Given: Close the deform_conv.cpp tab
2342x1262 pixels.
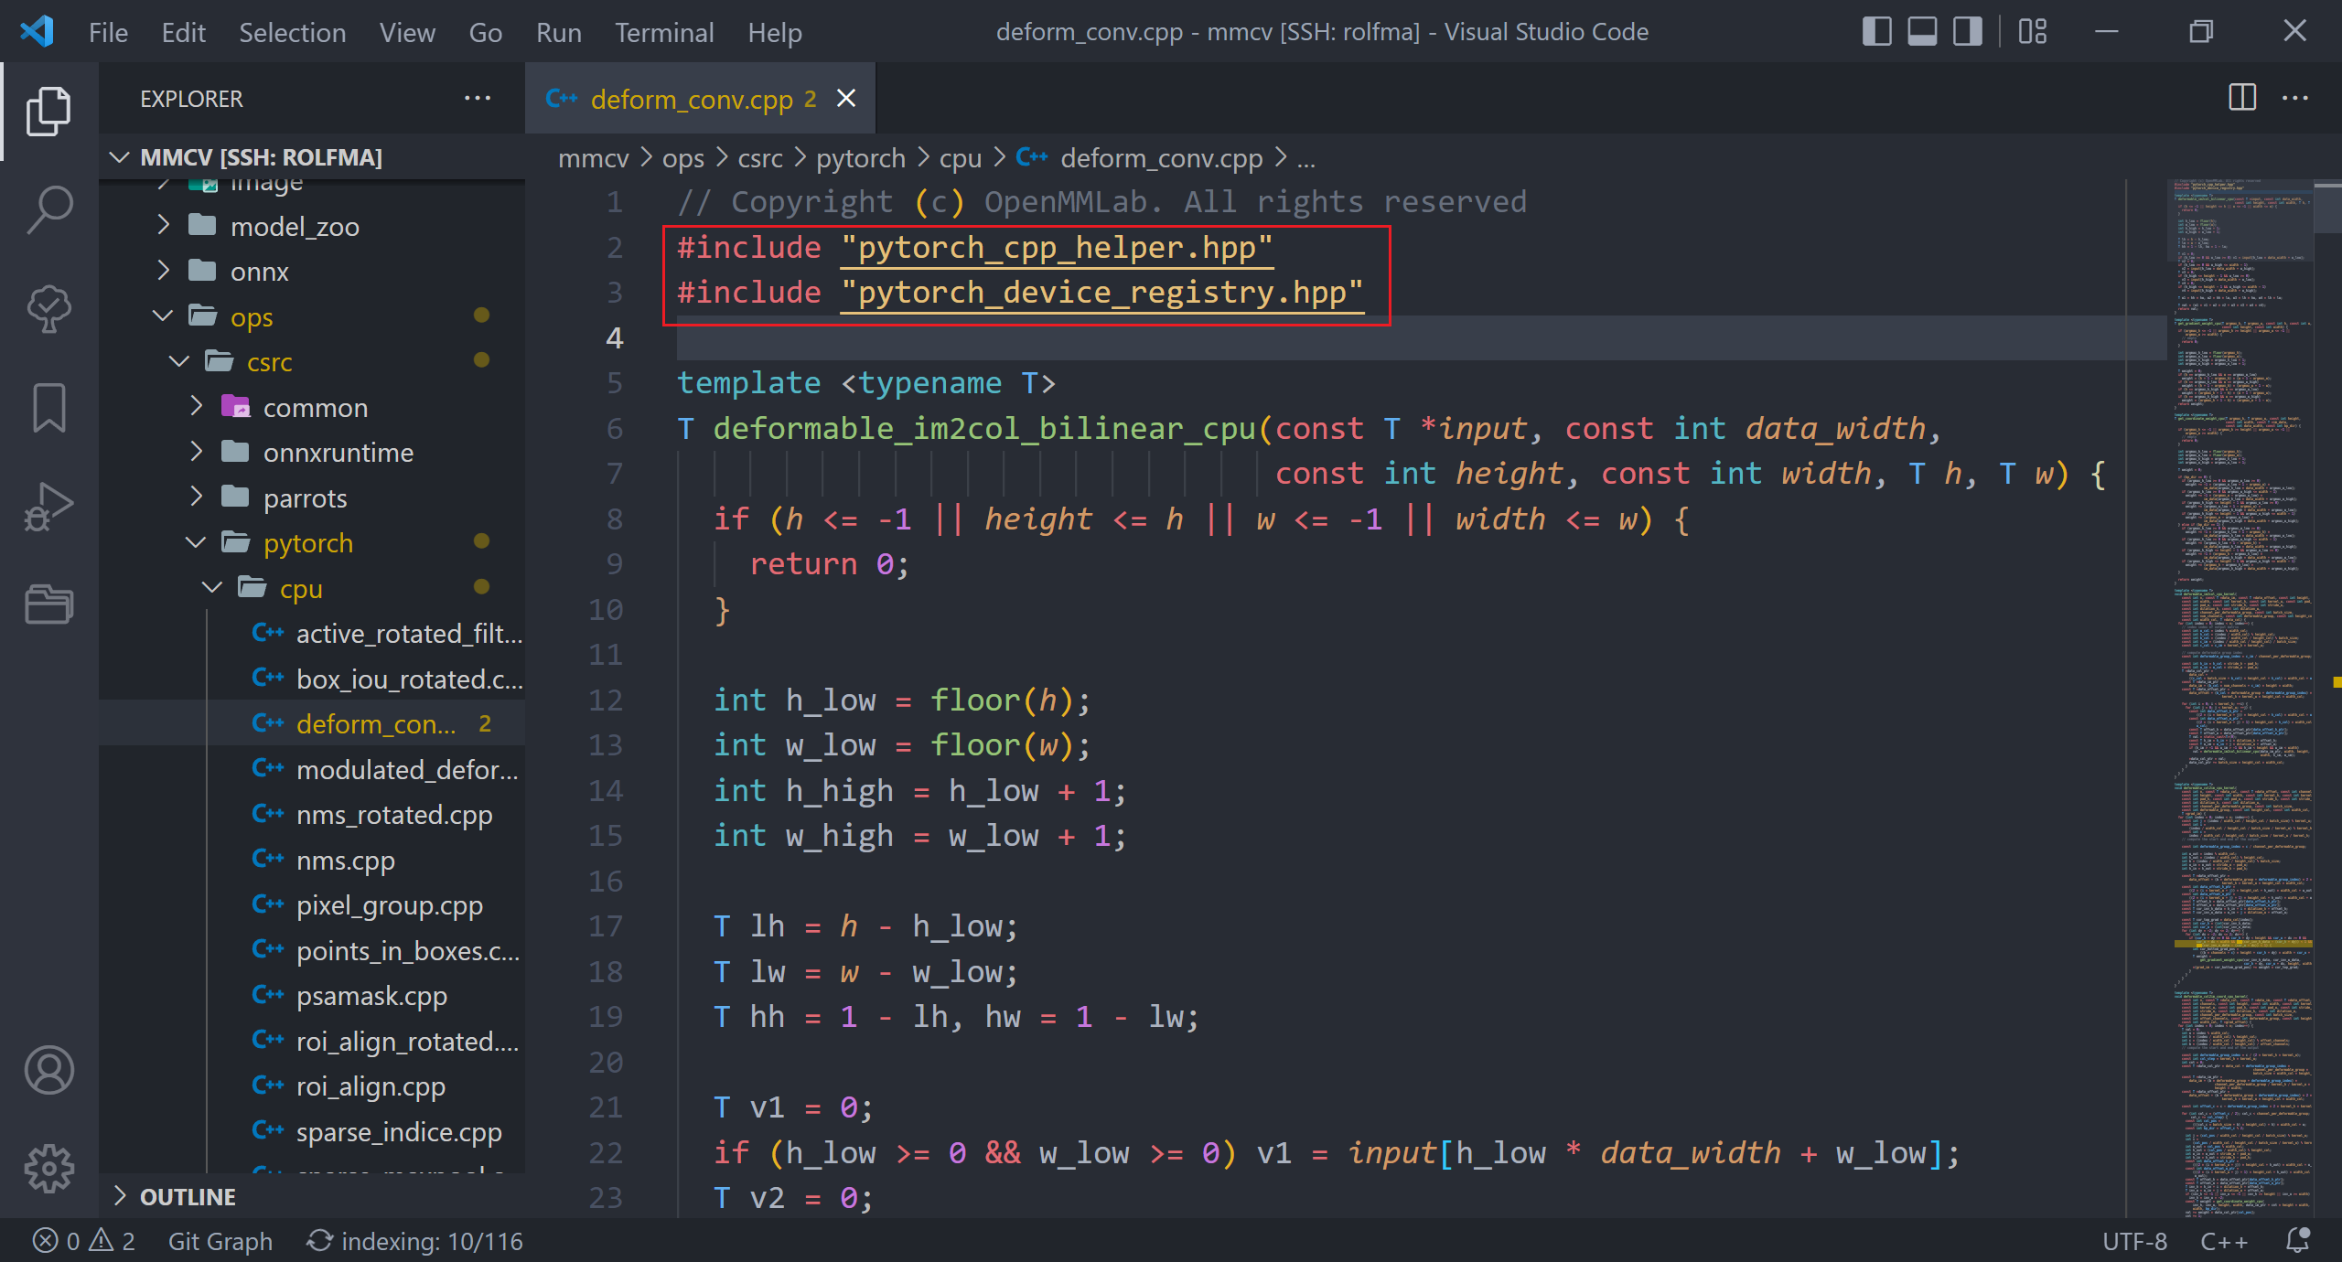Looking at the screenshot, I should click(x=846, y=99).
